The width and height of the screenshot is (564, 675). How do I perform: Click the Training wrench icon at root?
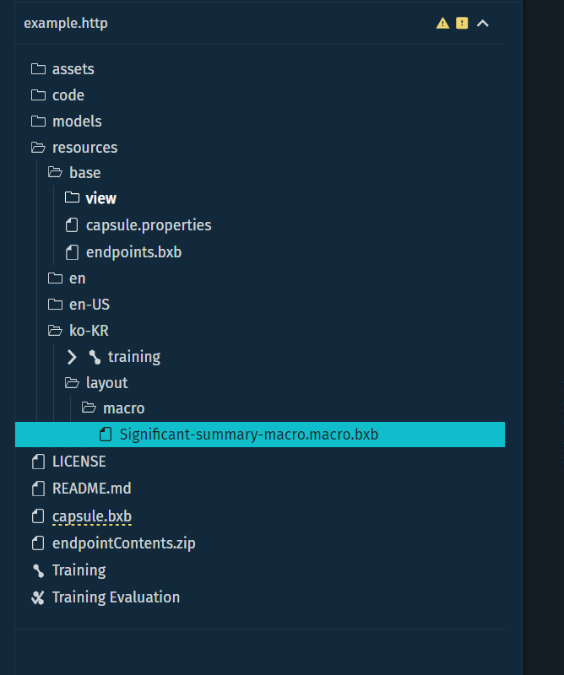click(38, 571)
